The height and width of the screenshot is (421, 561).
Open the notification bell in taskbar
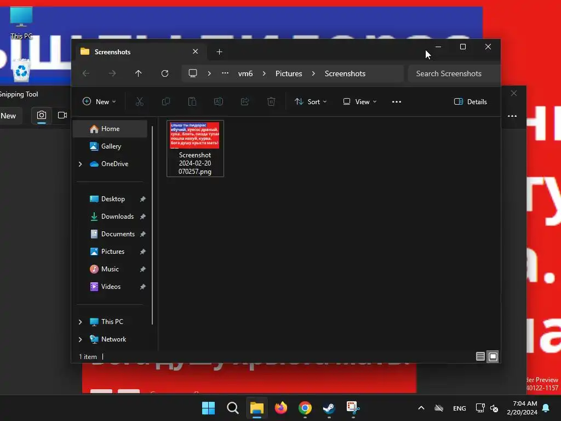pos(546,408)
